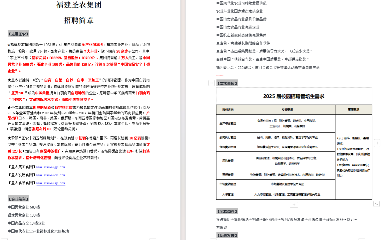The image size is (384, 240).
Task: Open the www.sunnercn.com link
Action: coord(51,175)
